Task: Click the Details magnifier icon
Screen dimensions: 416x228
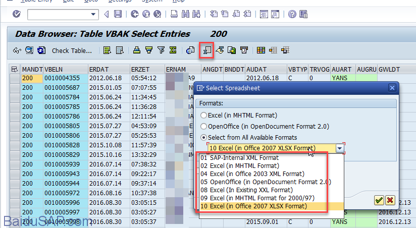Action: coord(29,50)
